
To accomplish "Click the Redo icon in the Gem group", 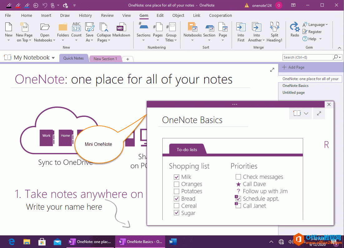I will point(294,28).
